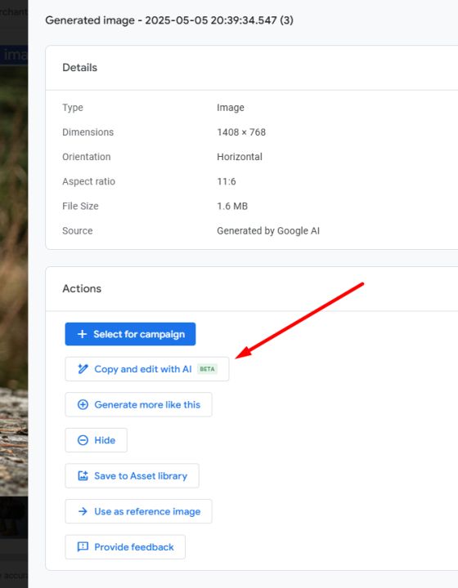Screen dimensions: 458x588
Task: Click the Details section header
Action: [79, 68]
